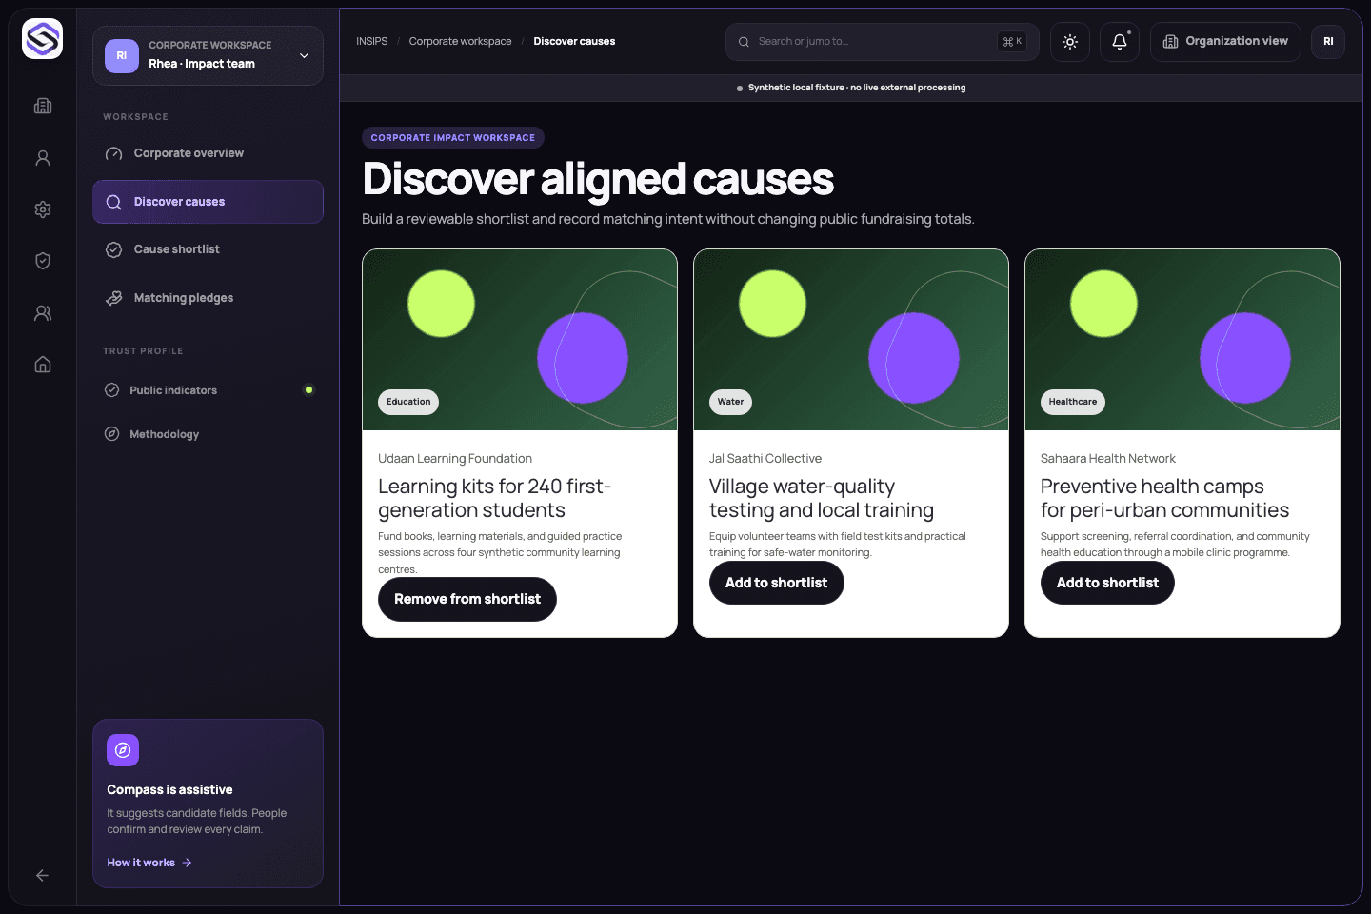Screen dimensions: 1371x914
Task: Click the Healthcare tag on third card
Action: click(1073, 402)
